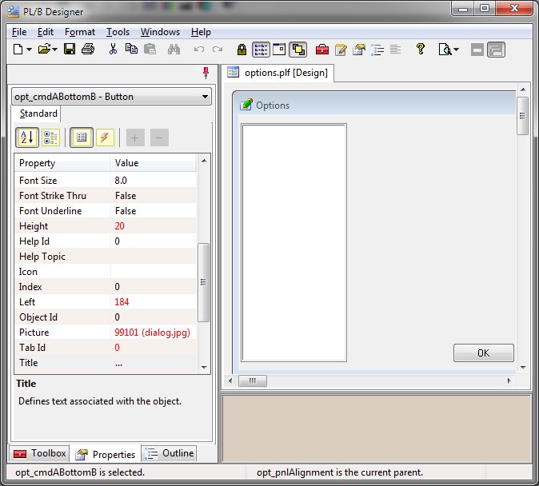Click the pushpin icon on Properties panel
Screen dimensions: 539x486
point(206,73)
